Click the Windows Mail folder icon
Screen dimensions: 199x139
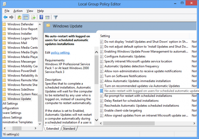coord(4,43)
